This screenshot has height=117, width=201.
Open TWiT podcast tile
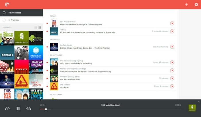point(36,94)
